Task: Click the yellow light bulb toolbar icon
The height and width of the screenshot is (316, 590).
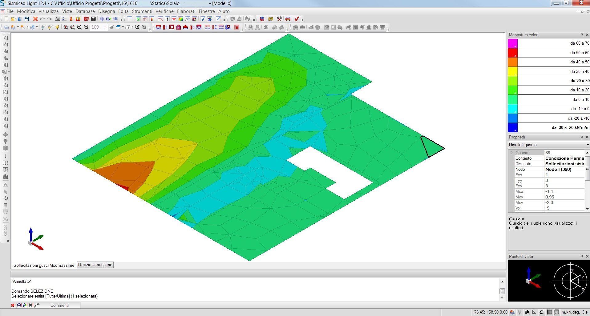Action: (57, 27)
